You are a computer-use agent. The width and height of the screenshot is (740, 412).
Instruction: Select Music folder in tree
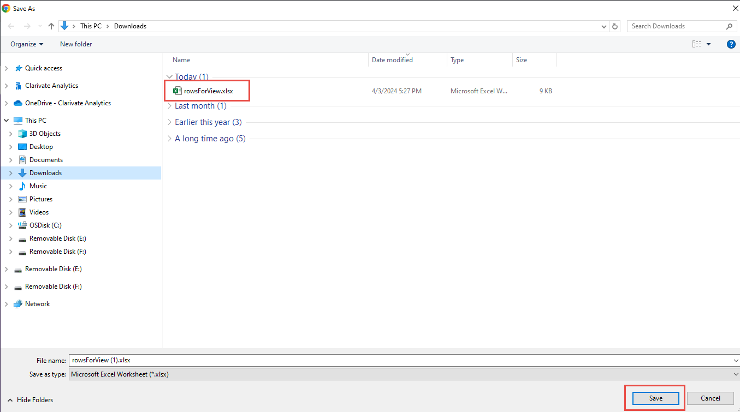pos(38,186)
